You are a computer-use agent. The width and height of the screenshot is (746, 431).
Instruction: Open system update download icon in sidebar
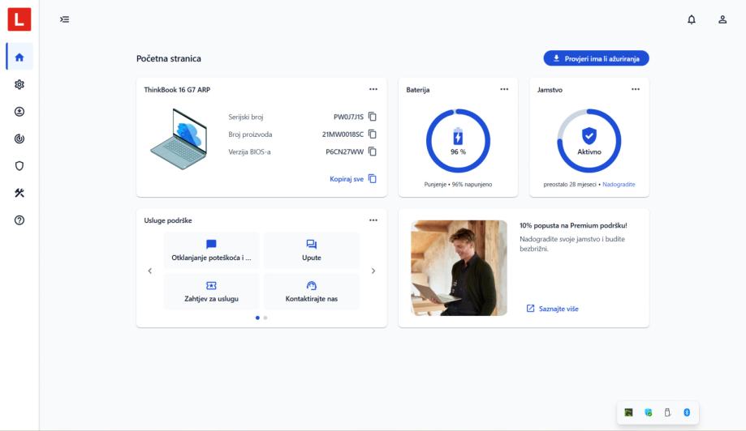pyautogui.click(x=19, y=112)
